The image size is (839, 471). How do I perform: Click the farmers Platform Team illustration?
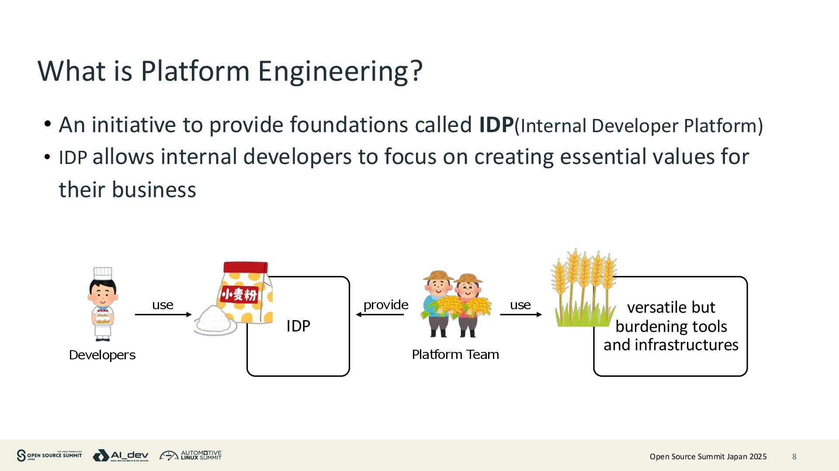click(455, 304)
